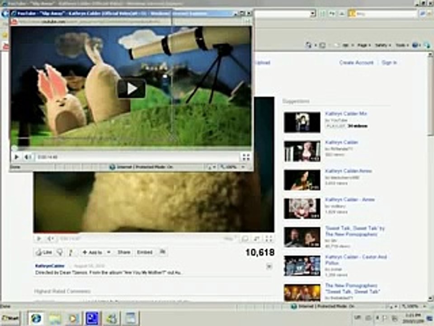Viewport: 434px width, 326px height.
Task: Expand the video description
Action: click(x=269, y=266)
